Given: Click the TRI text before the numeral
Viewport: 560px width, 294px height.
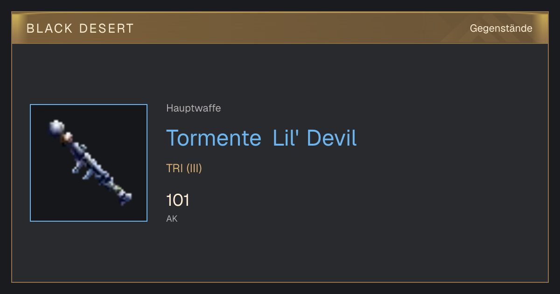Looking at the screenshot, I should (x=175, y=168).
